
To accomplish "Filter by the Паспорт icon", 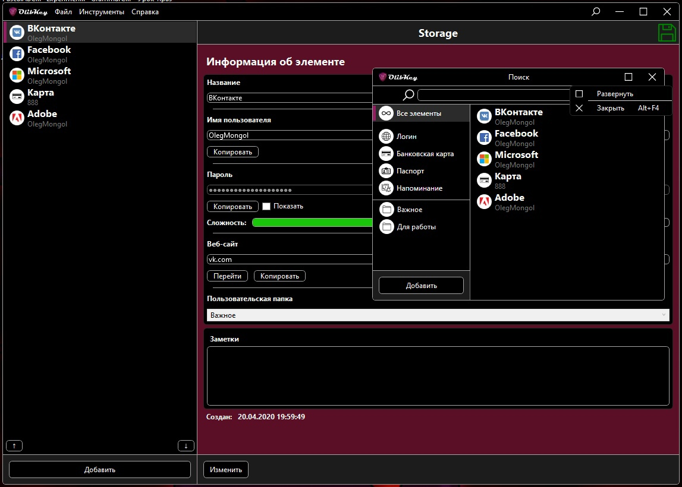I will 386,171.
